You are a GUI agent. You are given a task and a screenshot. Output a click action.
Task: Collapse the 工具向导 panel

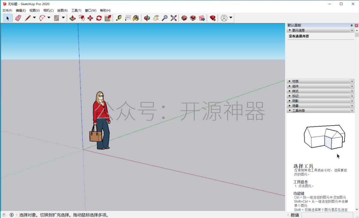[290, 111]
